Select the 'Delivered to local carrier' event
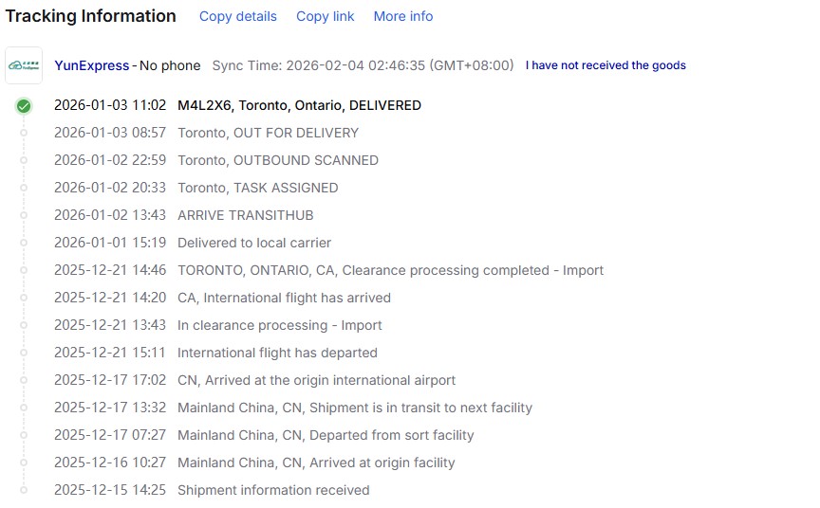The image size is (820, 508). [254, 243]
